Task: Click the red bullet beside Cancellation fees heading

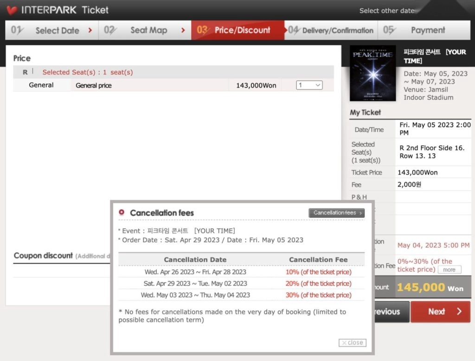Action: tap(122, 213)
